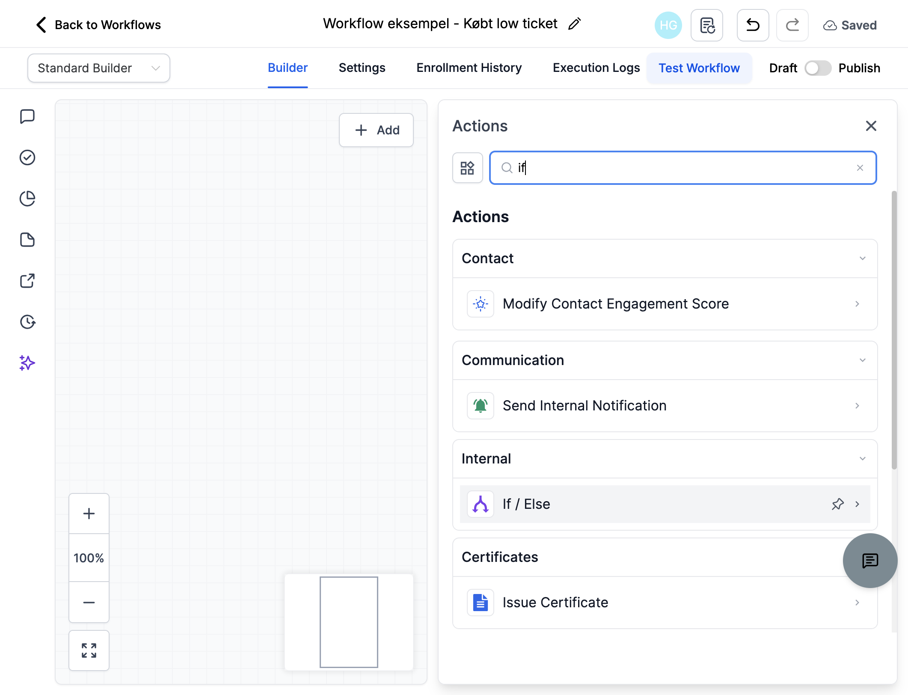Open the comments sidebar icon

27,116
